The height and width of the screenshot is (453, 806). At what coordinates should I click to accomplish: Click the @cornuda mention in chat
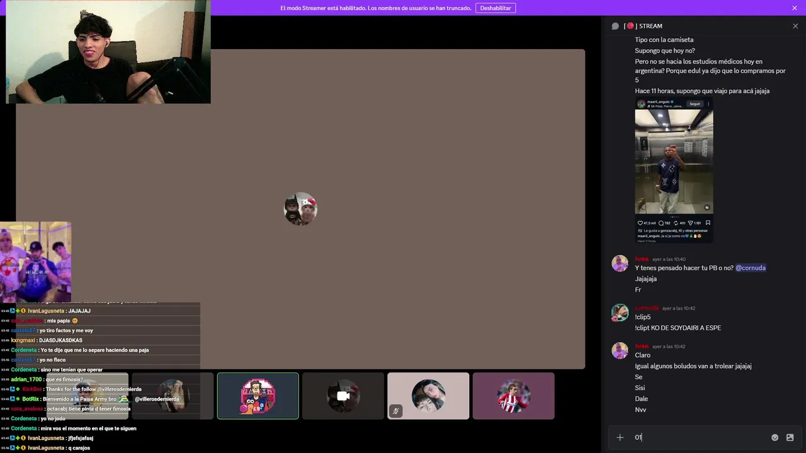coord(751,268)
